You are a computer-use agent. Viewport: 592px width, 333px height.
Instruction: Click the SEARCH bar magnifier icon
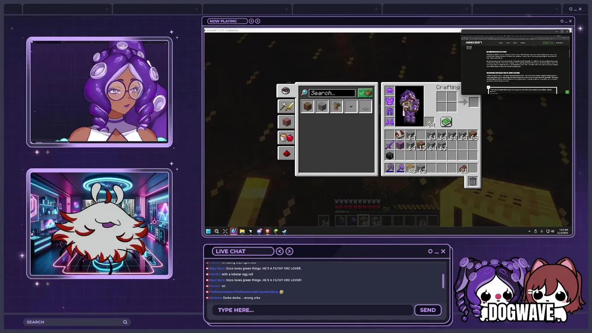[x=125, y=322]
